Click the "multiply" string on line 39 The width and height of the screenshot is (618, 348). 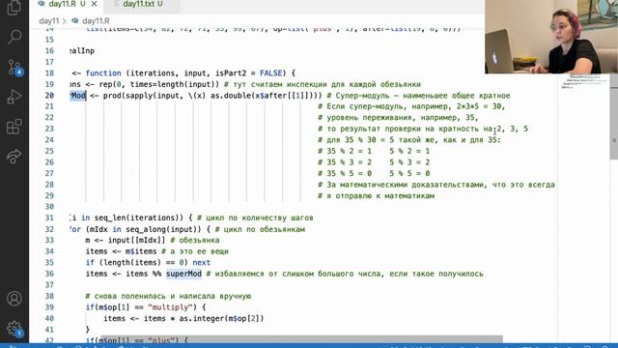point(171,307)
